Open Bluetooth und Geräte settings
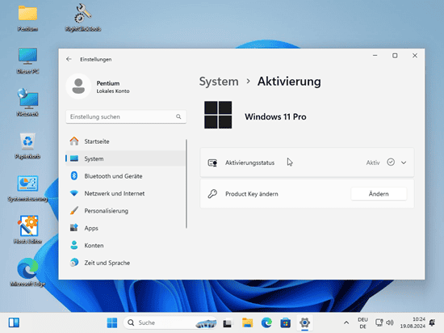The height and width of the screenshot is (333, 444). tap(125, 176)
